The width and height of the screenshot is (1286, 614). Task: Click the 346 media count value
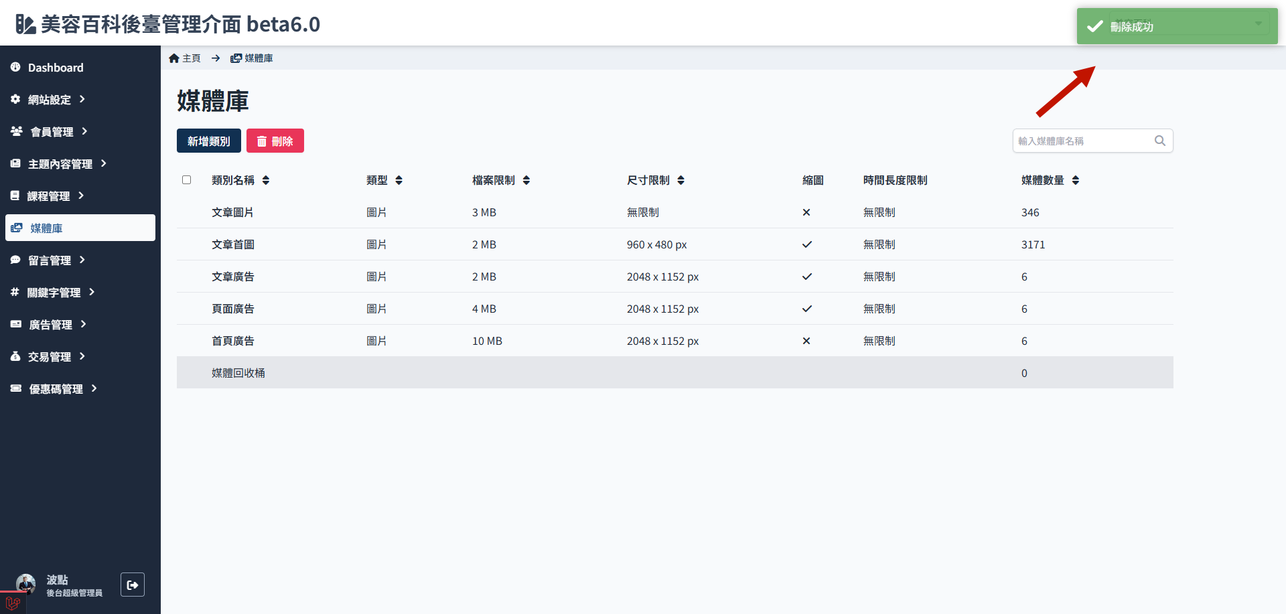1030,212
